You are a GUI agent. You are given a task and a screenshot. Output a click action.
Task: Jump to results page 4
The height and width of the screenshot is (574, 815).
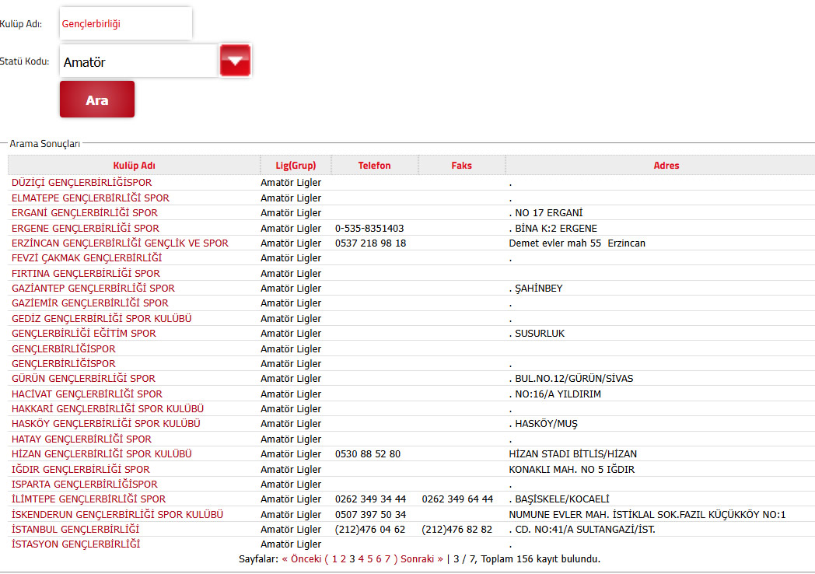pyautogui.click(x=362, y=559)
